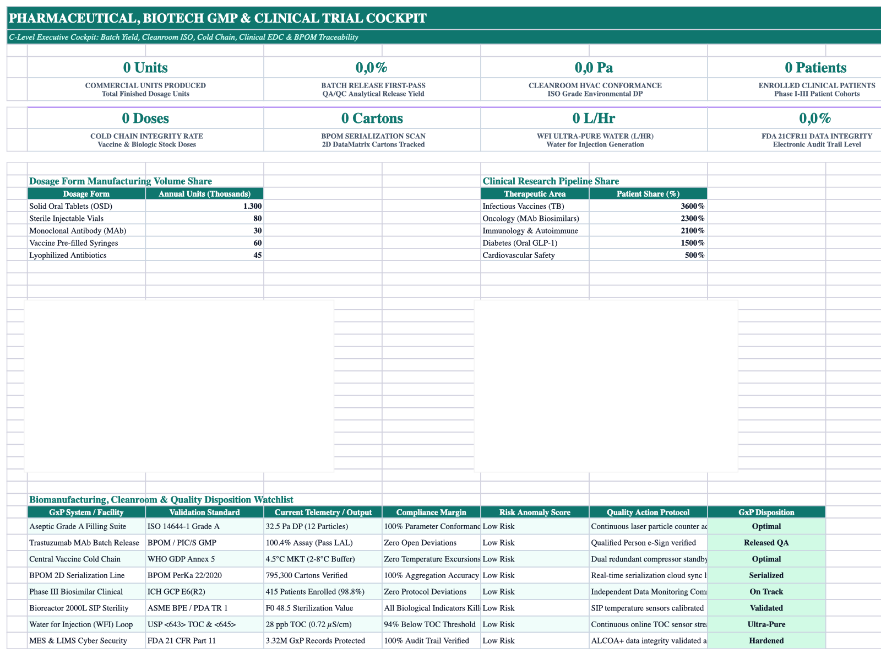This screenshot has width=881, height=658.
Task: Click 'Infectious Vaccines (TB)' cell
Action: point(535,206)
